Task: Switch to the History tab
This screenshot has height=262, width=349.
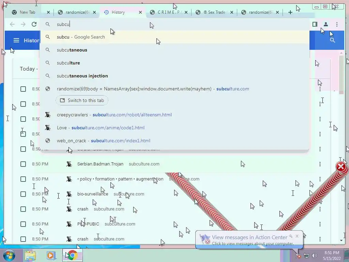Action: (122, 12)
